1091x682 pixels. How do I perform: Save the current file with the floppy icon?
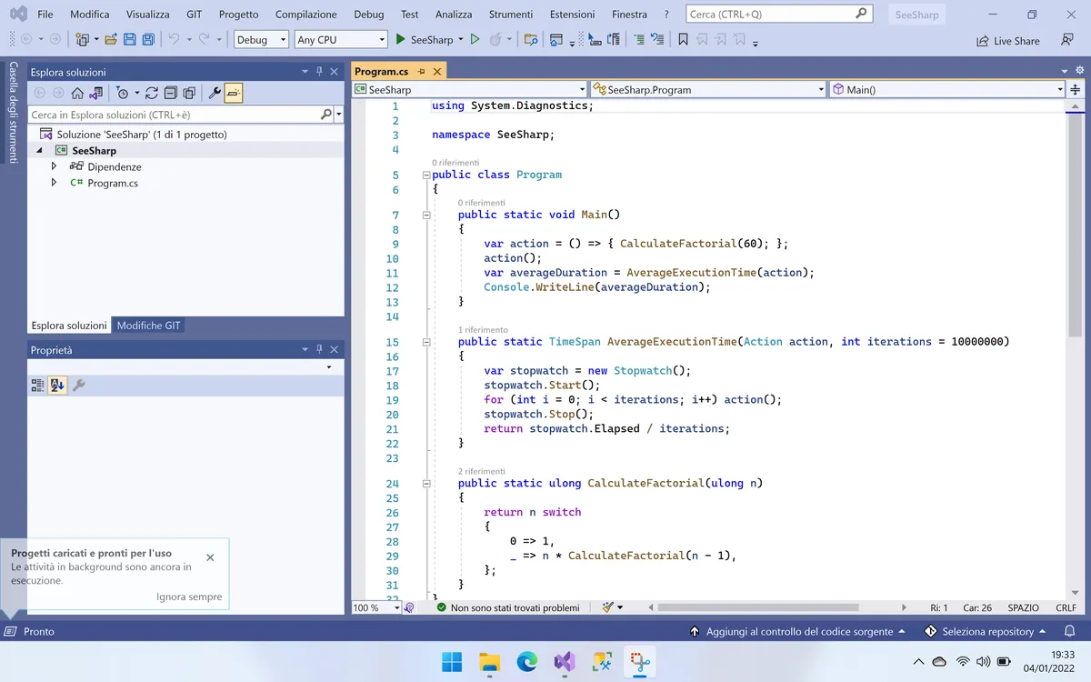(x=129, y=40)
